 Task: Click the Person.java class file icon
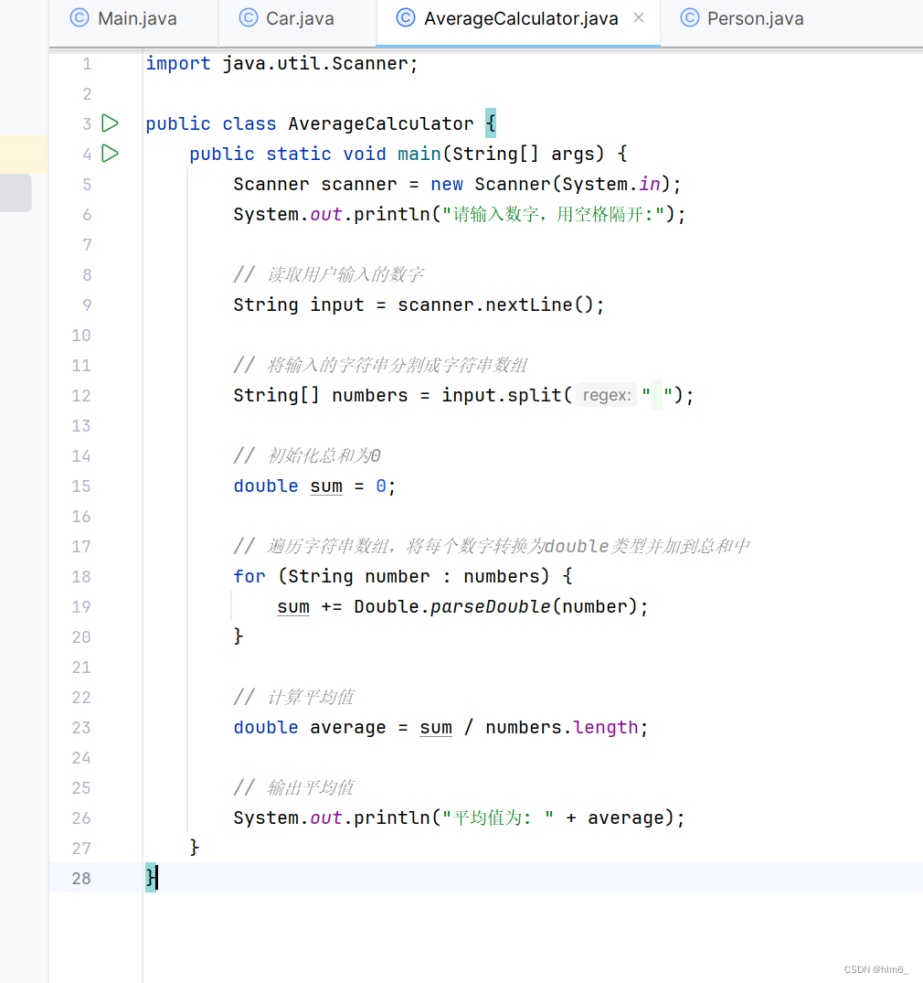pos(689,17)
